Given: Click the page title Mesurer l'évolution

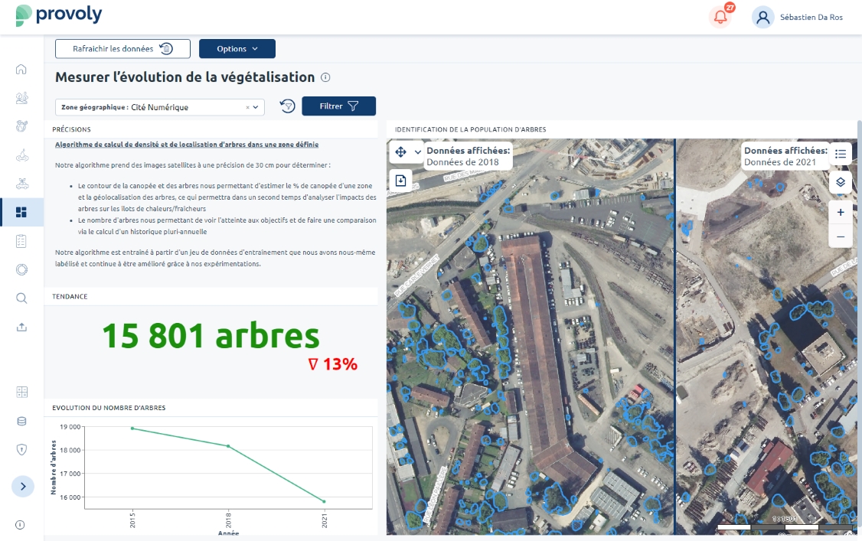Looking at the screenshot, I should click(x=185, y=77).
